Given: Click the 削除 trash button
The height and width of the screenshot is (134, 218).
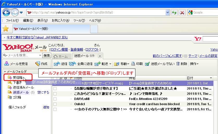Looking at the screenshot, I should click(182, 64).
